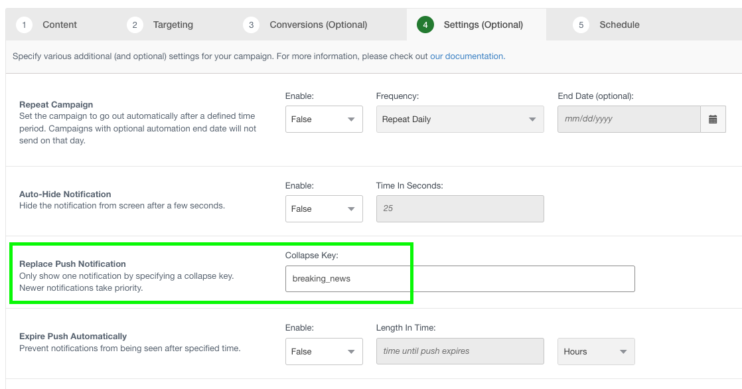Follow the 'our documentation' link
The height and width of the screenshot is (389, 742).
tap(467, 56)
